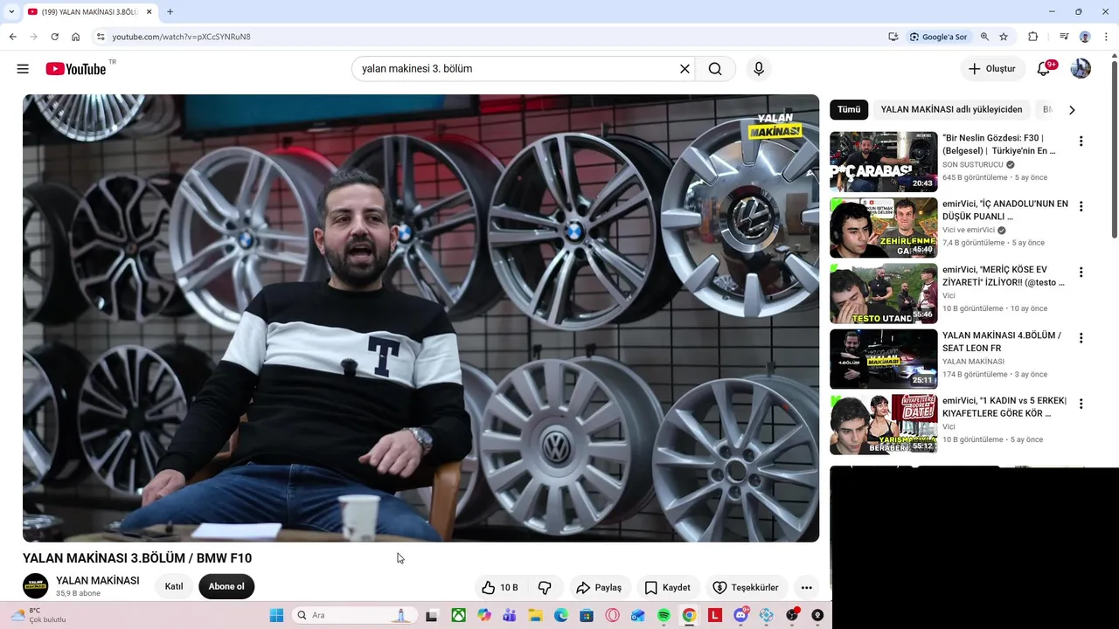Open Spotify from the taskbar
Viewport: 1119px width, 629px height.
point(664,616)
